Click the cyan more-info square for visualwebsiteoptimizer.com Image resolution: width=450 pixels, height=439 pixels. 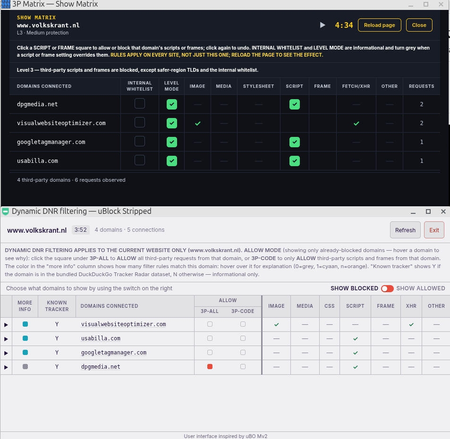click(x=25, y=324)
